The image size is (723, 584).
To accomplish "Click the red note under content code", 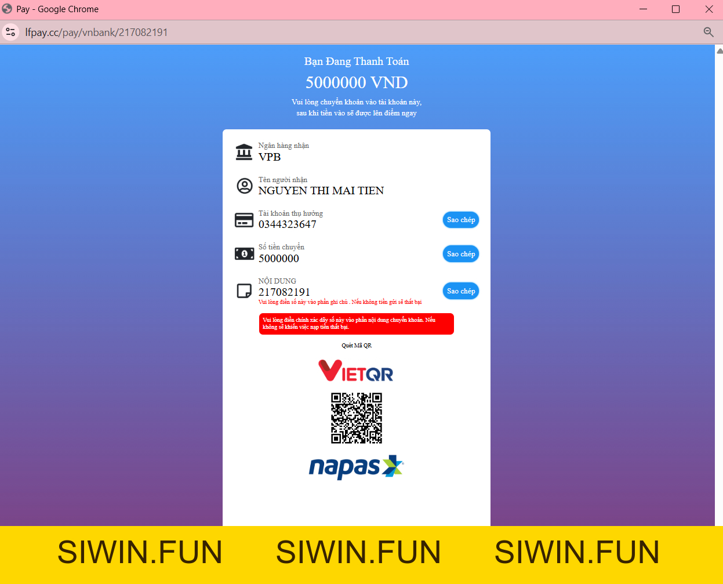I will 340,302.
